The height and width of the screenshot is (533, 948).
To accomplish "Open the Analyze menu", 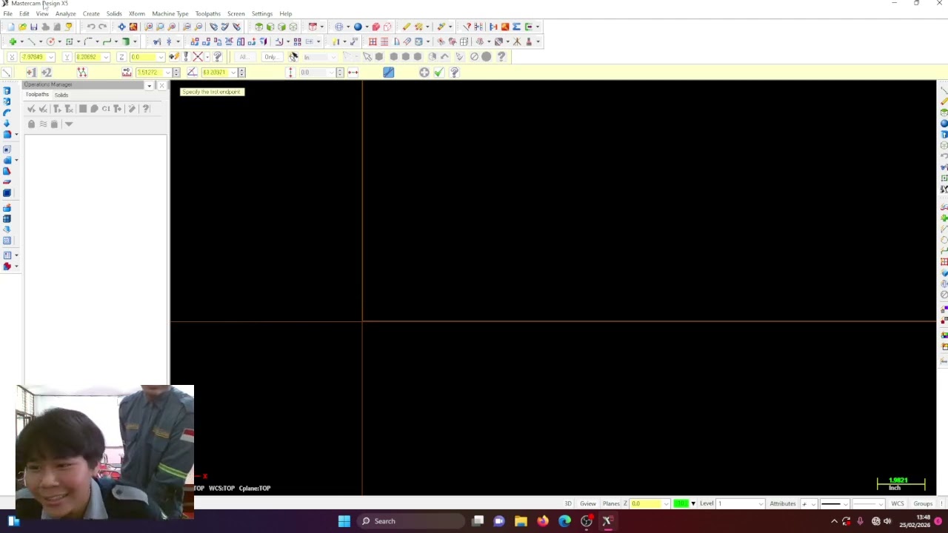I will [65, 13].
